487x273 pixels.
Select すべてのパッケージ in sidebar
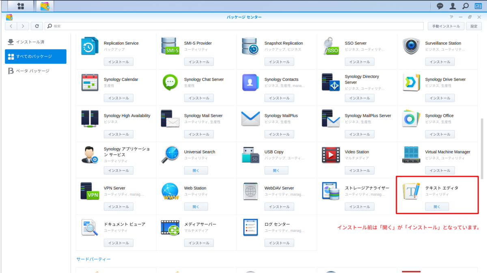coord(36,56)
